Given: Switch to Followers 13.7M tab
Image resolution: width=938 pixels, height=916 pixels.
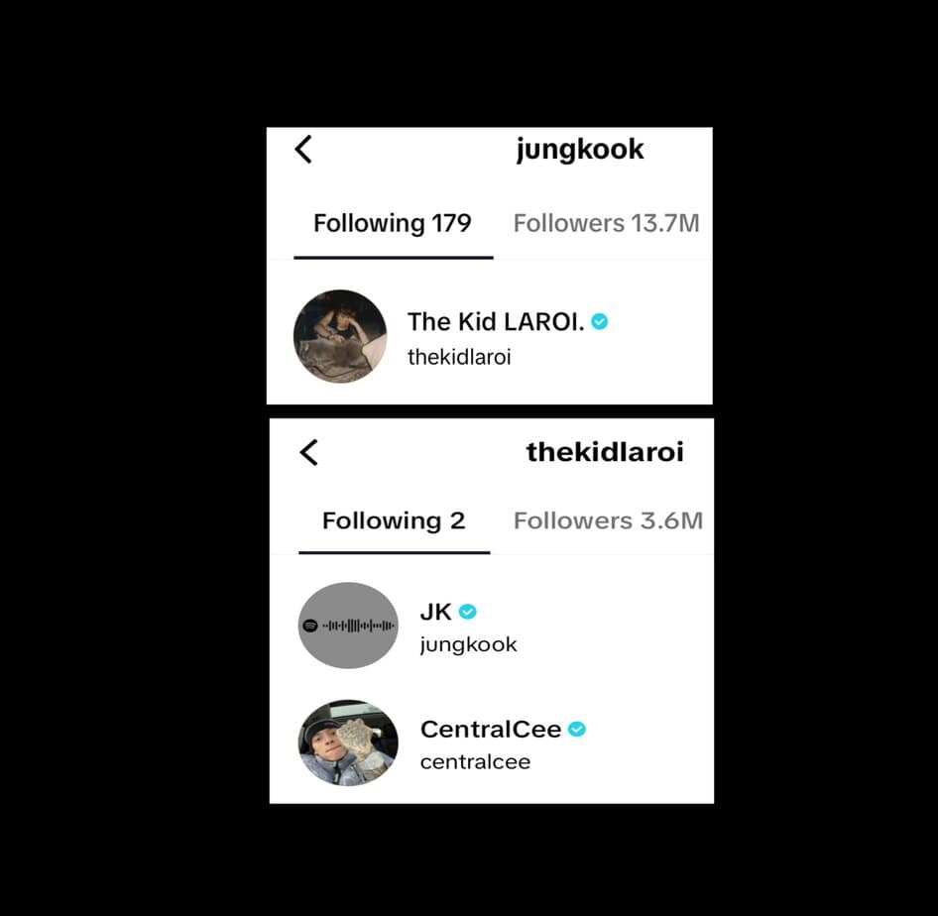Looking at the screenshot, I should click(x=607, y=224).
